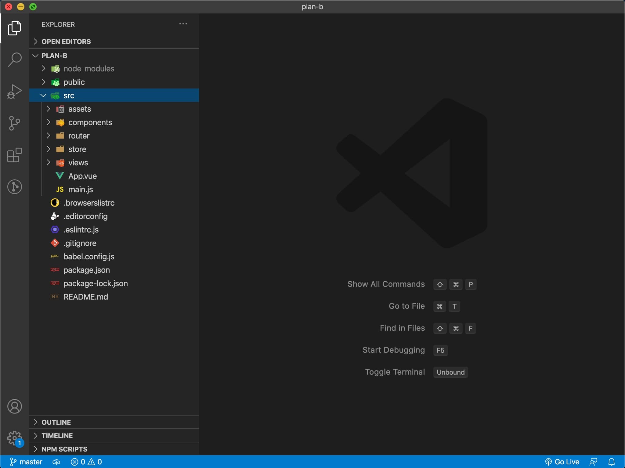Click the errors and warnings counter

tap(86, 462)
